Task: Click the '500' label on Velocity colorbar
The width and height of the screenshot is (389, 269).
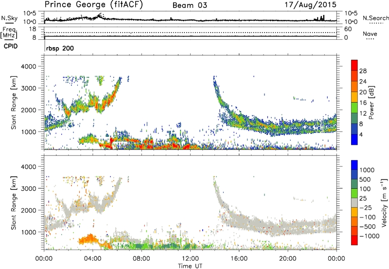Action: coord(365,179)
